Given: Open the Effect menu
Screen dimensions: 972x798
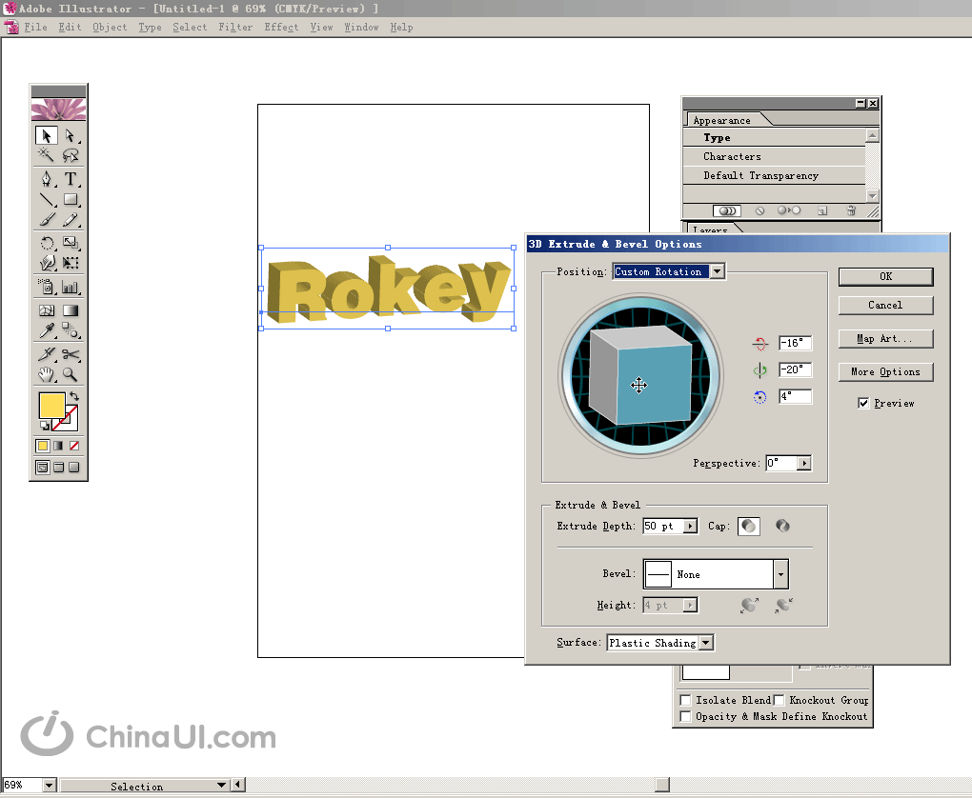Looking at the screenshot, I should [x=281, y=28].
